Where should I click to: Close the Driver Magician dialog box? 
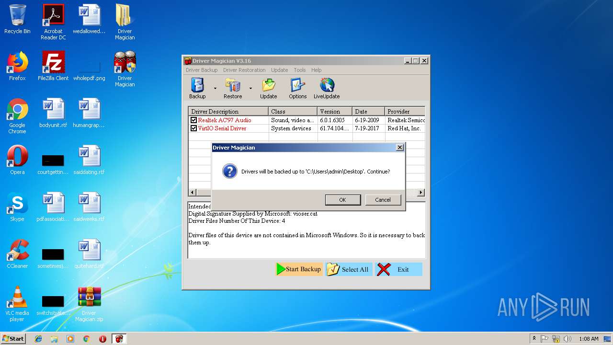click(x=400, y=148)
